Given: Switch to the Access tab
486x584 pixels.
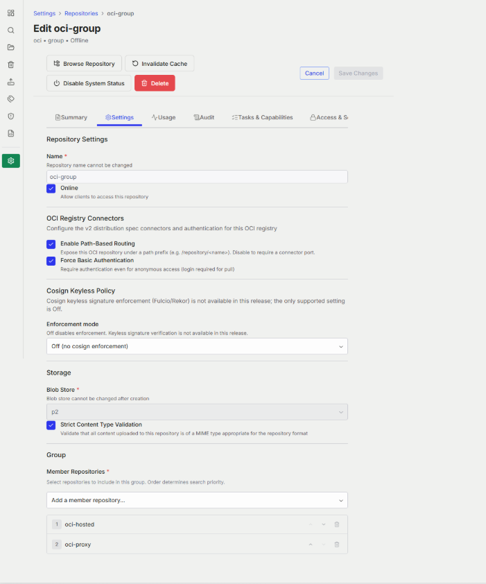Looking at the screenshot, I should coord(329,117).
